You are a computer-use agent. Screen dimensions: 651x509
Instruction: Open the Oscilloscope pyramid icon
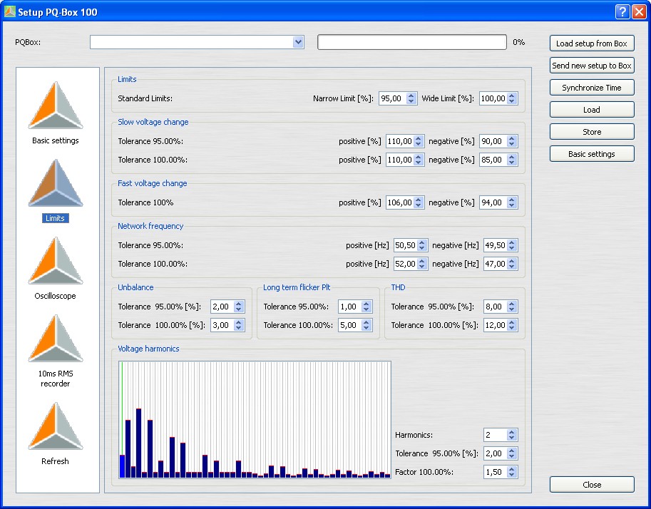point(56,261)
